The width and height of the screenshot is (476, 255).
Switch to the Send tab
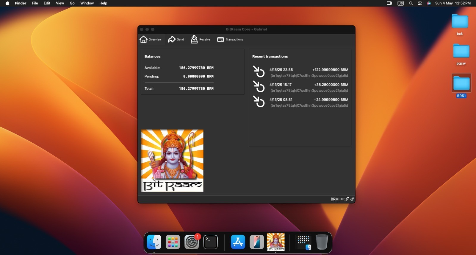click(x=176, y=39)
